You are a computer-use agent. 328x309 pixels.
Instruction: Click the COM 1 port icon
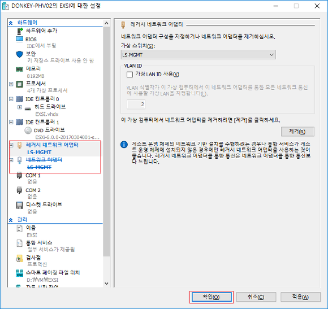coord(19,176)
